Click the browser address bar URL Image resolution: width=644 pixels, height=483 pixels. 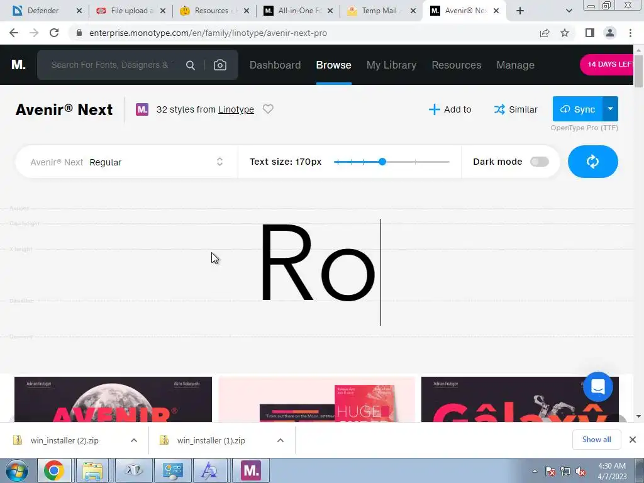click(208, 33)
